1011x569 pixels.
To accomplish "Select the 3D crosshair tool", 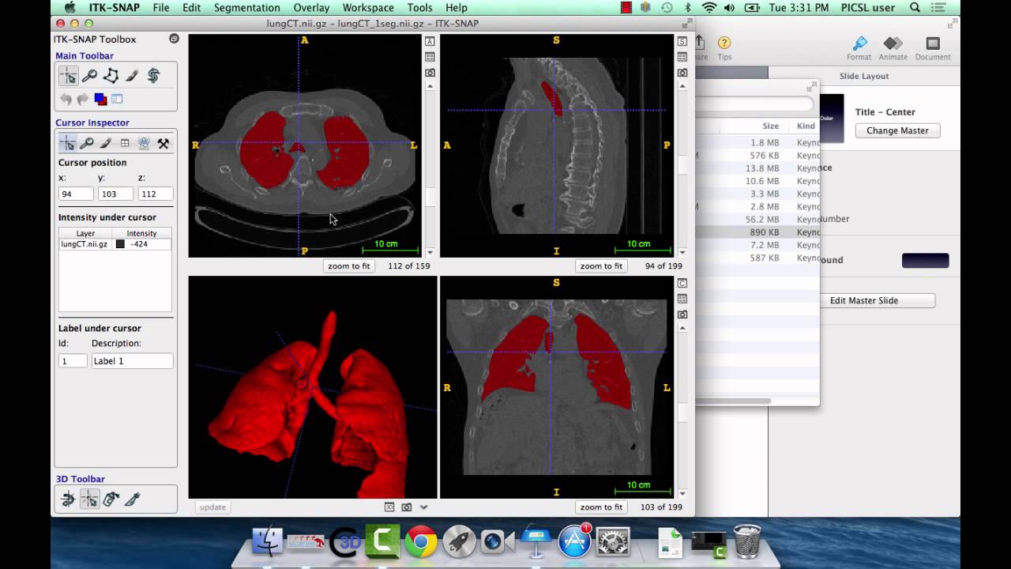I will (90, 499).
